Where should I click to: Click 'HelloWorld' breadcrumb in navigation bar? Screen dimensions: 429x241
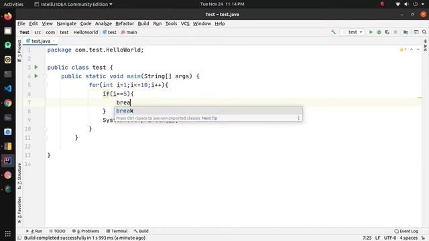(x=85, y=32)
